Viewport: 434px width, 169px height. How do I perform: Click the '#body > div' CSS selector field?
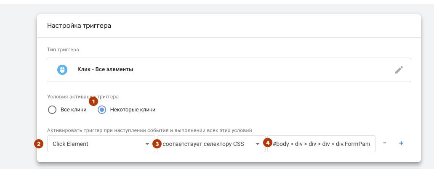click(321, 144)
